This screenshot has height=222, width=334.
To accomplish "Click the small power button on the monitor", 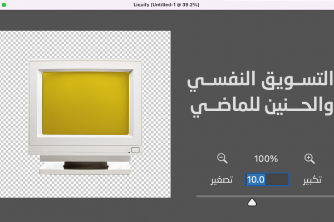I will click(135, 149).
